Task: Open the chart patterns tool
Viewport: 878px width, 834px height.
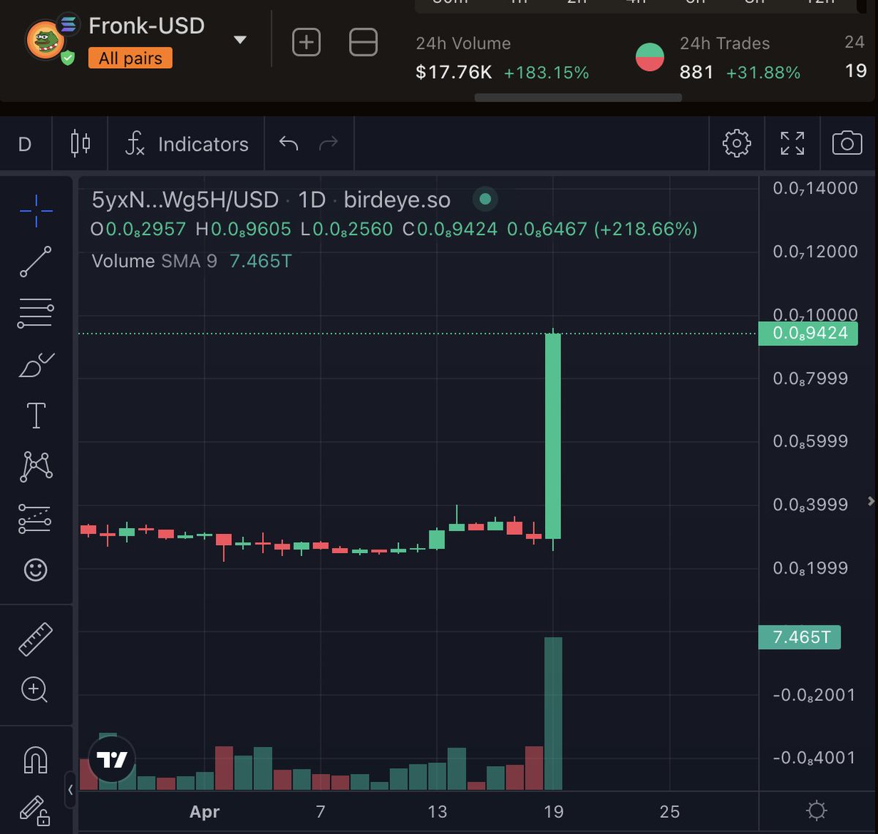Action: click(x=36, y=467)
